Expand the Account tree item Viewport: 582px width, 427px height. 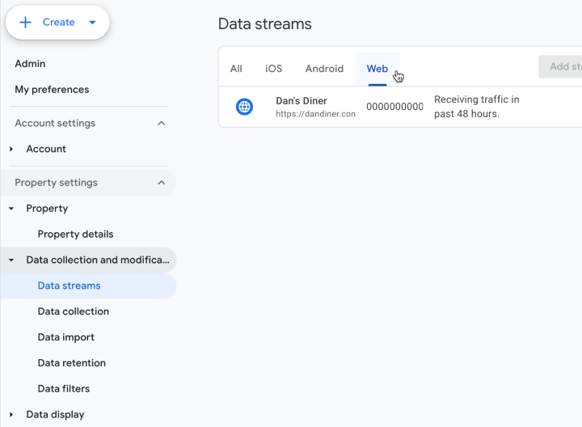(x=11, y=149)
